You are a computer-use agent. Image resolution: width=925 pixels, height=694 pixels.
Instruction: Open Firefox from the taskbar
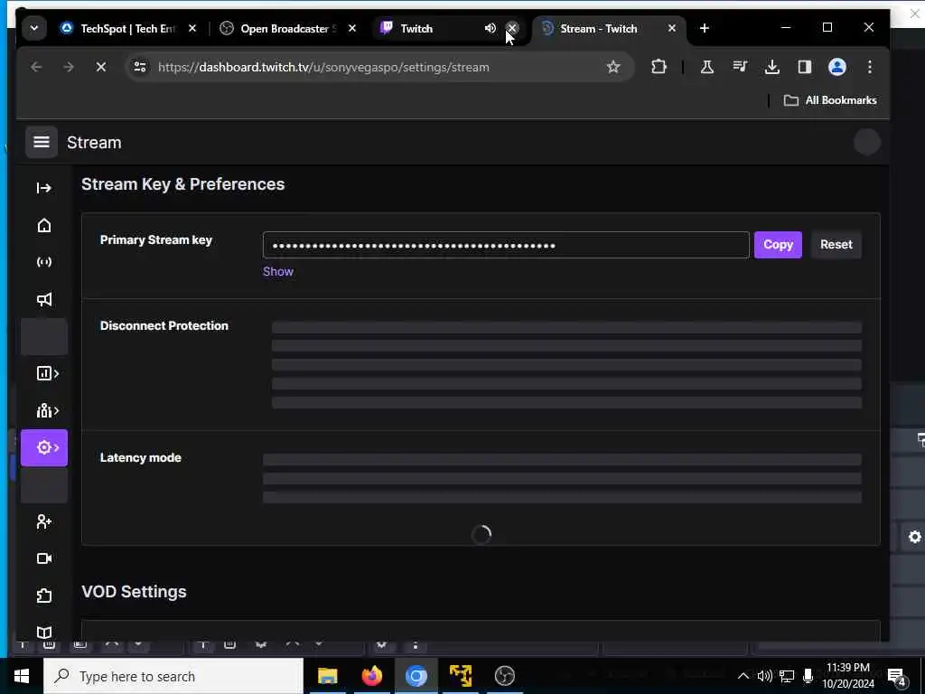pyautogui.click(x=371, y=676)
